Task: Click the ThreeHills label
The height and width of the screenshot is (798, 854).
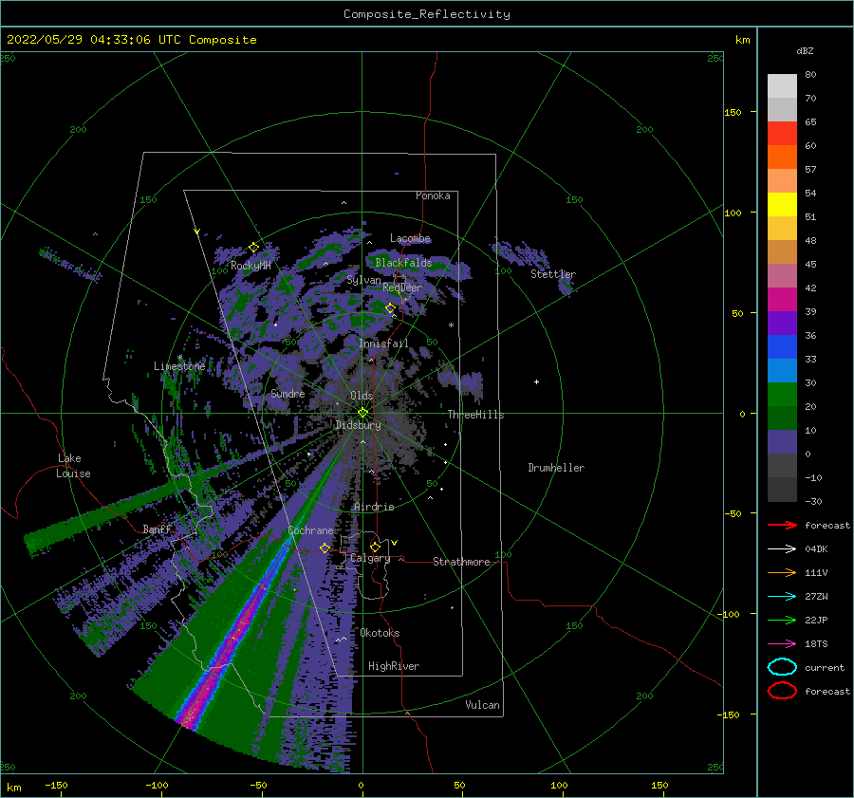Action: [x=475, y=415]
